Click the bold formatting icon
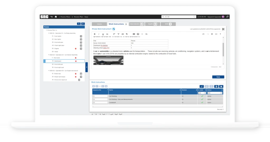Viewport: 270px width, 142px height. click(x=95, y=34)
